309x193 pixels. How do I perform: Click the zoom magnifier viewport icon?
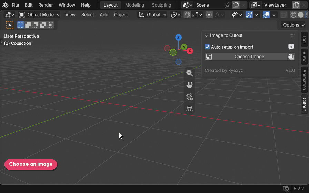[189, 73]
